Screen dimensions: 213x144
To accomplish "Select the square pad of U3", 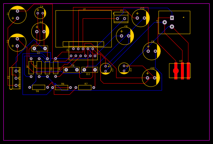I will click(x=172, y=18).
